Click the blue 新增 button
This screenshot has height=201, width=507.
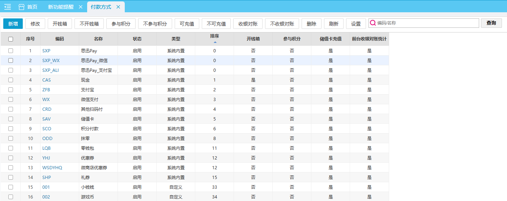[13, 24]
